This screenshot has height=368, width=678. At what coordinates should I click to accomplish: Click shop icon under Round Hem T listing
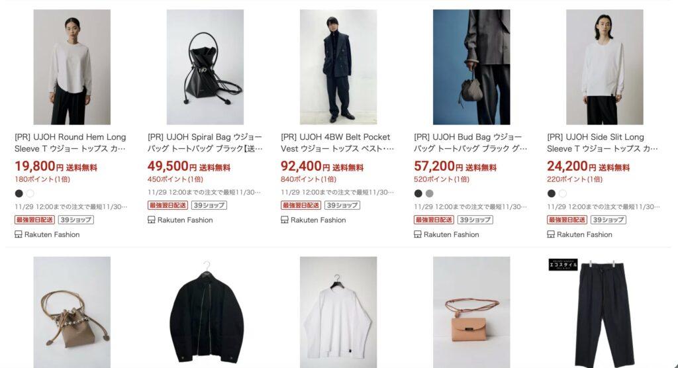pyautogui.click(x=18, y=234)
